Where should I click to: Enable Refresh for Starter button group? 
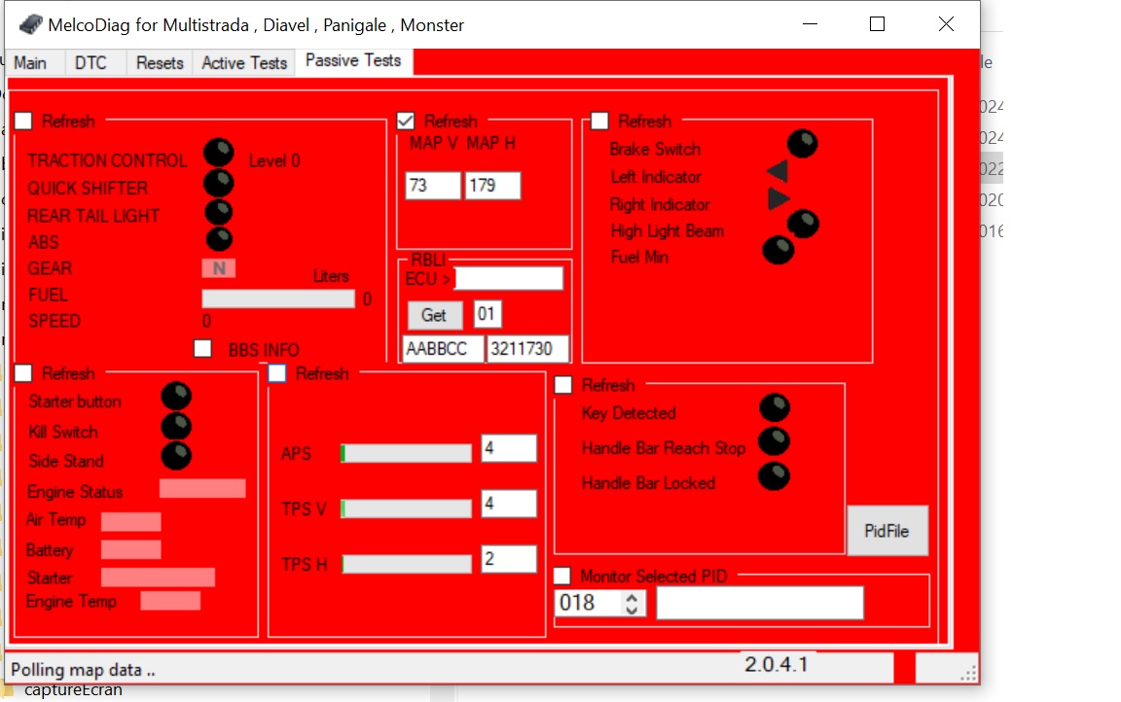[x=23, y=372]
